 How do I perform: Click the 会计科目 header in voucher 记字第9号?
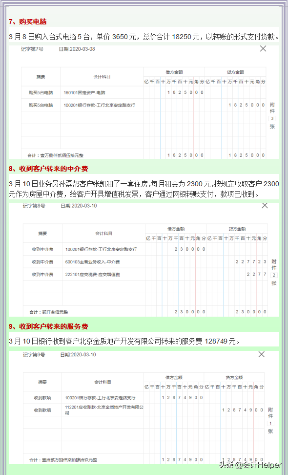click(103, 382)
